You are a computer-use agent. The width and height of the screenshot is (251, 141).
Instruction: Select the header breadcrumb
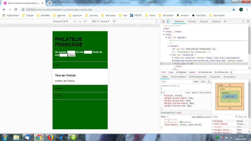coord(192,72)
